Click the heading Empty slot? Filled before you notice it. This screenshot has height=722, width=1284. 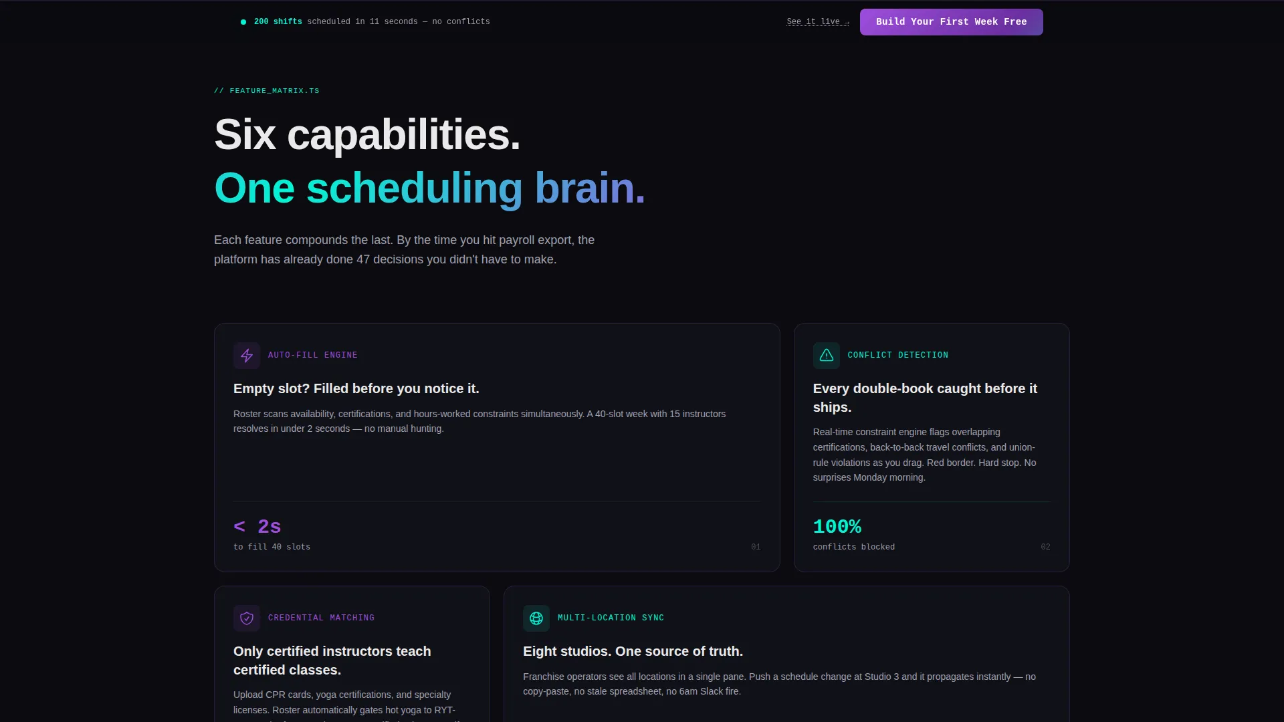click(x=356, y=388)
